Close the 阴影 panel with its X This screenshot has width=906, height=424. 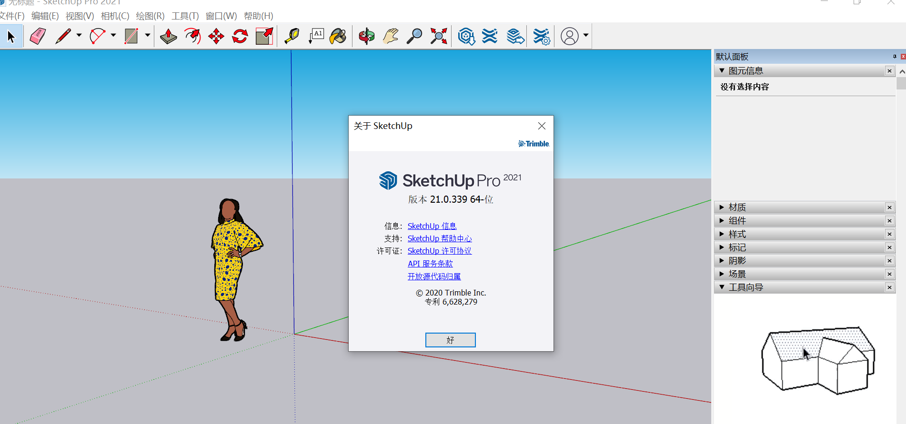point(889,261)
